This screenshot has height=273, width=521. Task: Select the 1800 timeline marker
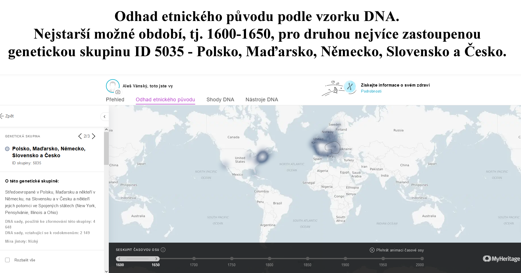(x=270, y=259)
